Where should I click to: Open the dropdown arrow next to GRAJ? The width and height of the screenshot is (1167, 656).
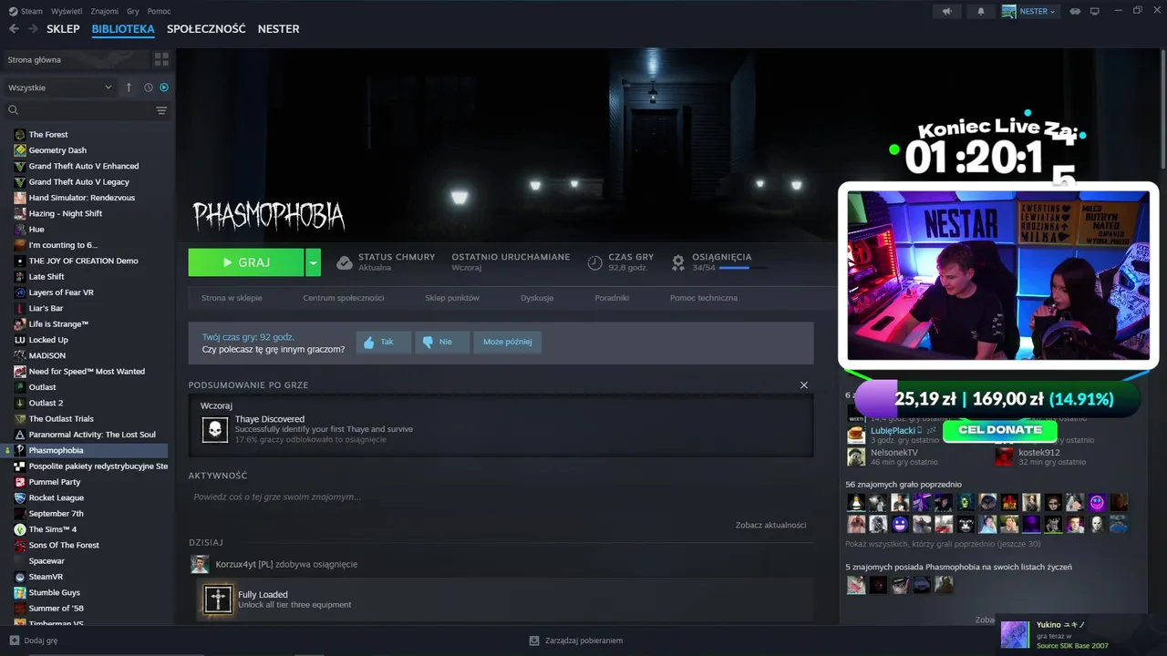[313, 262]
